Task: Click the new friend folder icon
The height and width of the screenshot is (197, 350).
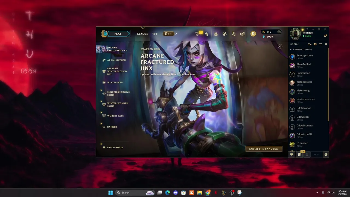Action: click(x=315, y=44)
